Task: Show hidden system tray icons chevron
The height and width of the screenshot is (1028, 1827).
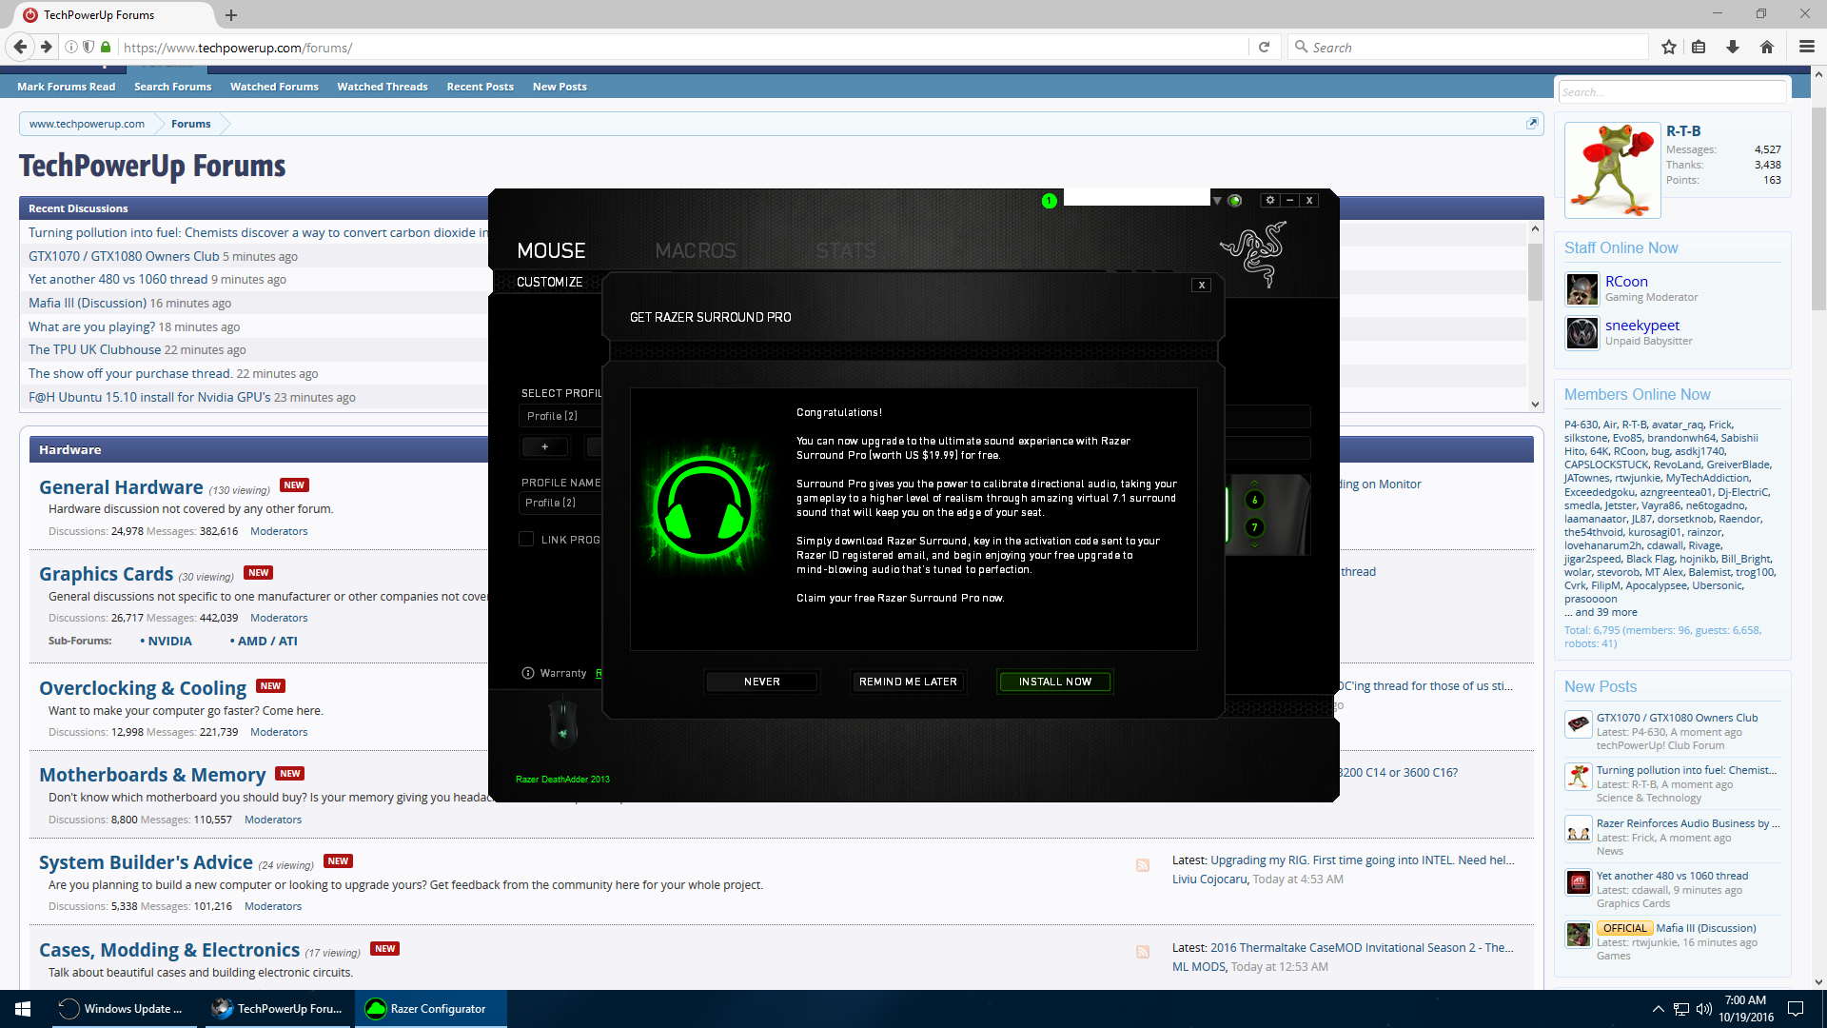Action: [x=1658, y=1009]
